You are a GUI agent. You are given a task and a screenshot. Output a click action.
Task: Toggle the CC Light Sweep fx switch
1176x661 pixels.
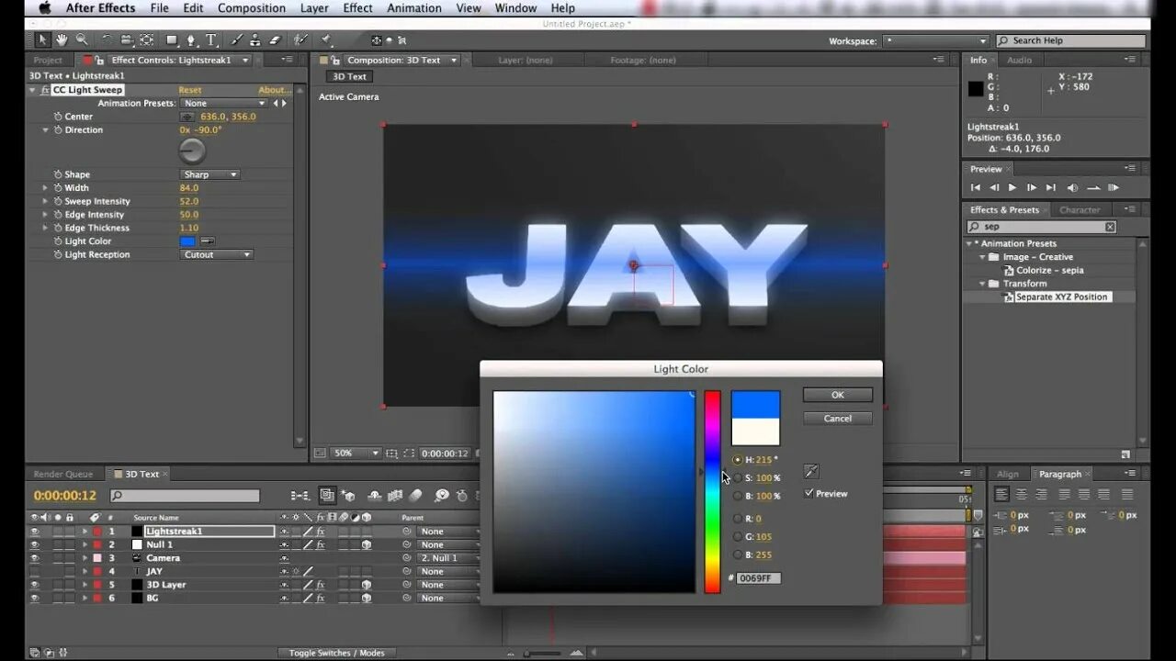point(44,90)
